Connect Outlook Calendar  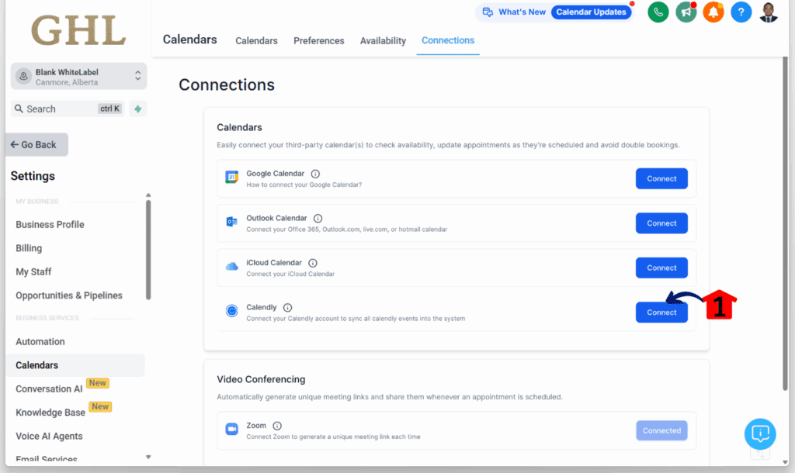tap(661, 223)
